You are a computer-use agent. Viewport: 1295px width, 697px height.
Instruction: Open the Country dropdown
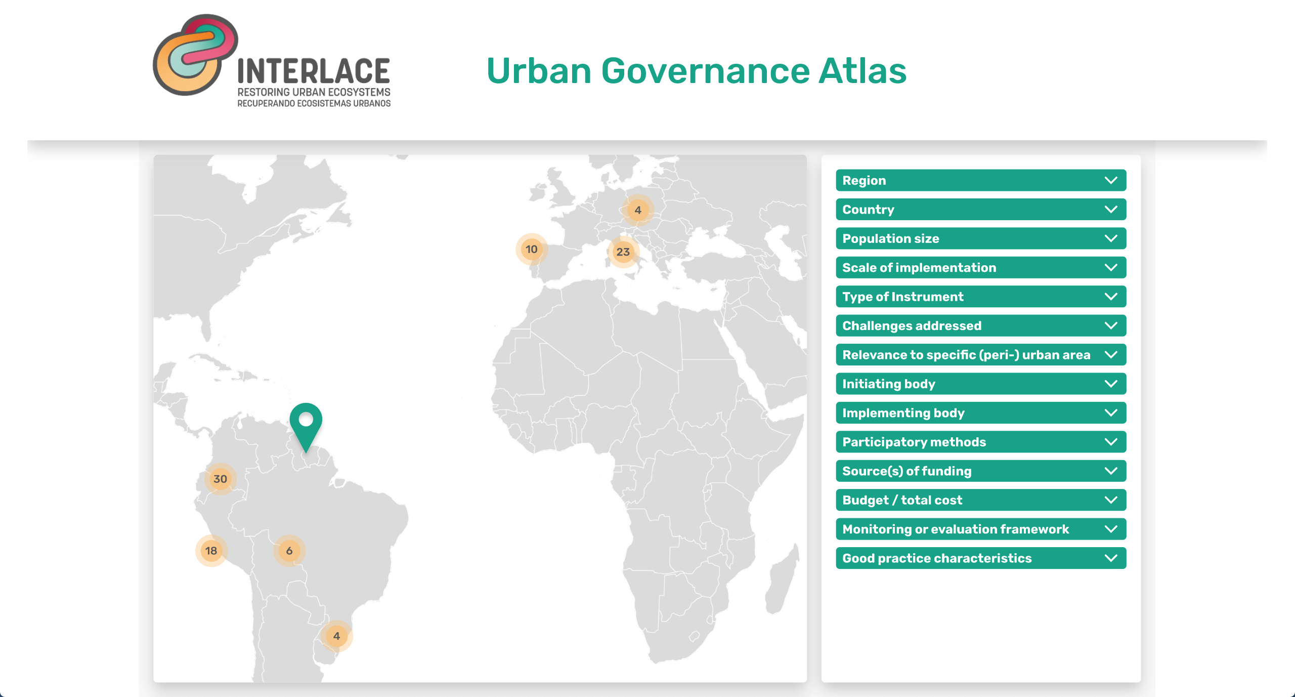(x=980, y=210)
